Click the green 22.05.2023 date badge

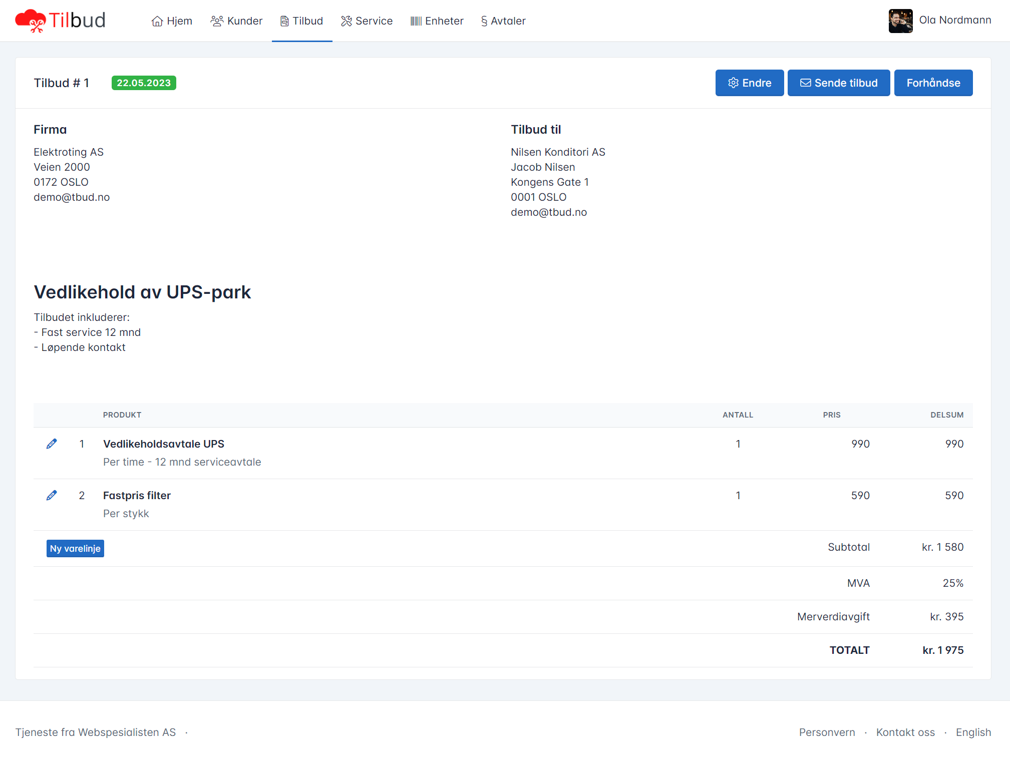[144, 83]
